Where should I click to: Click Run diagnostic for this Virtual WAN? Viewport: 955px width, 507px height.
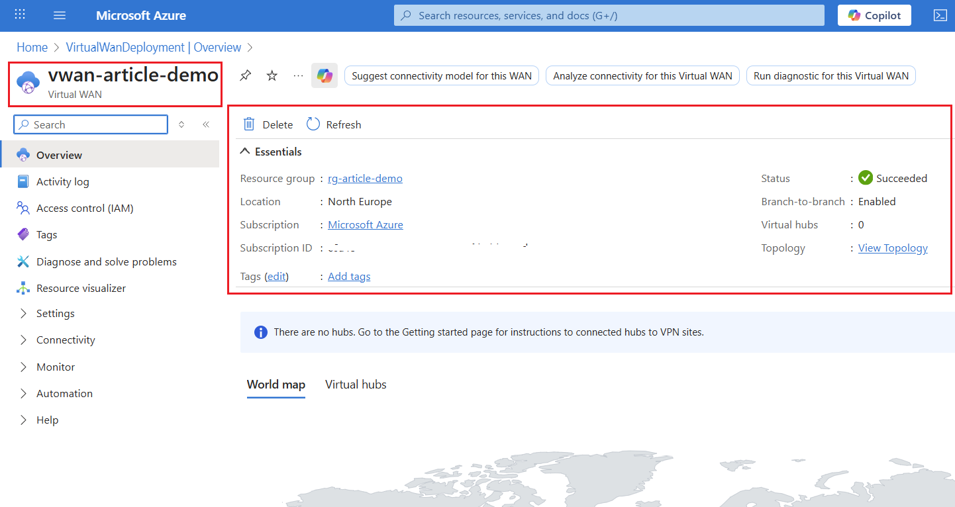[x=831, y=75]
